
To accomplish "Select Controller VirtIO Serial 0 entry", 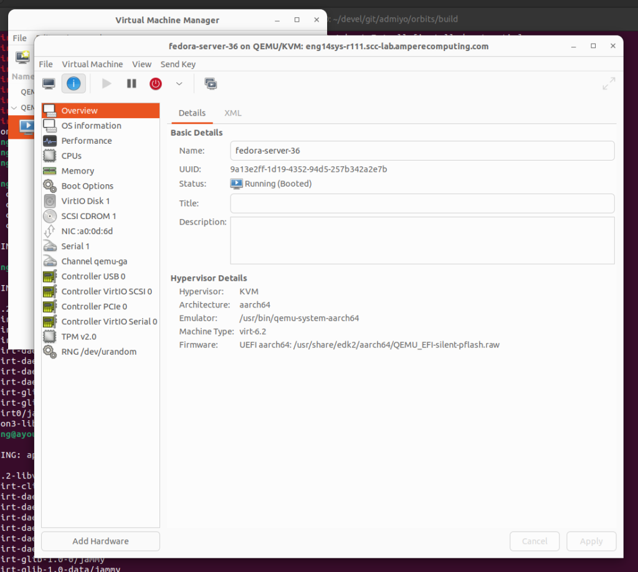I will (x=100, y=321).
